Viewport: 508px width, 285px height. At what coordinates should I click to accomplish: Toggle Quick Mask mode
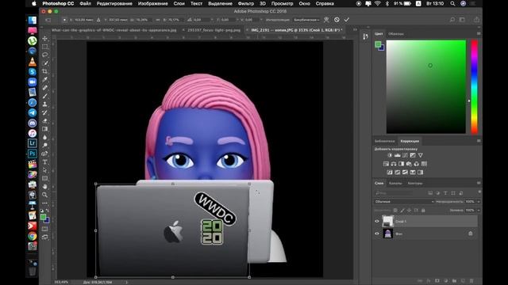44,229
